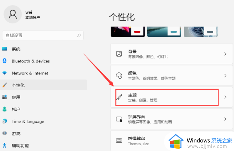Click the 系统 monitor icon in sidebar
234x151 pixels.
click(x=5, y=49)
